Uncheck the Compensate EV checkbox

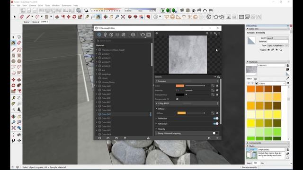coord(177,99)
